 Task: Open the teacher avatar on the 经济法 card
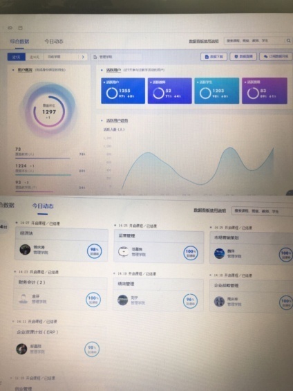[25, 249]
